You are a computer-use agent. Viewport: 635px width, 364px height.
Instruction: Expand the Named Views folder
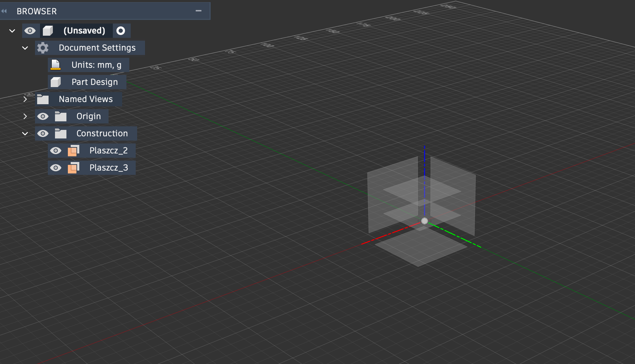click(25, 99)
